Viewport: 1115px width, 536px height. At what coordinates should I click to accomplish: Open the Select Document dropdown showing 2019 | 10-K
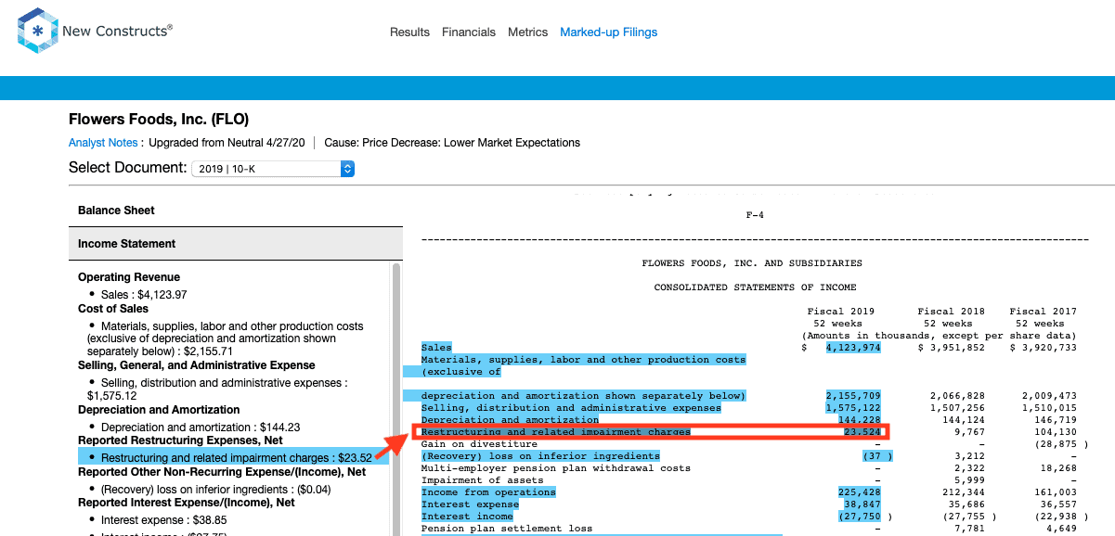click(273, 169)
